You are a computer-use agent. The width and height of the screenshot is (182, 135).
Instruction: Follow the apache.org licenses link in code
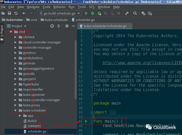(142, 63)
